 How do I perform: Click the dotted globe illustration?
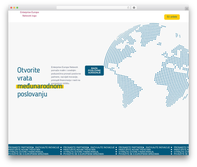point(146,65)
